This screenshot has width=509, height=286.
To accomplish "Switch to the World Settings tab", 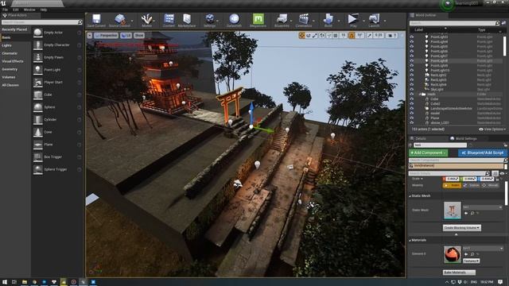I will (x=464, y=138).
